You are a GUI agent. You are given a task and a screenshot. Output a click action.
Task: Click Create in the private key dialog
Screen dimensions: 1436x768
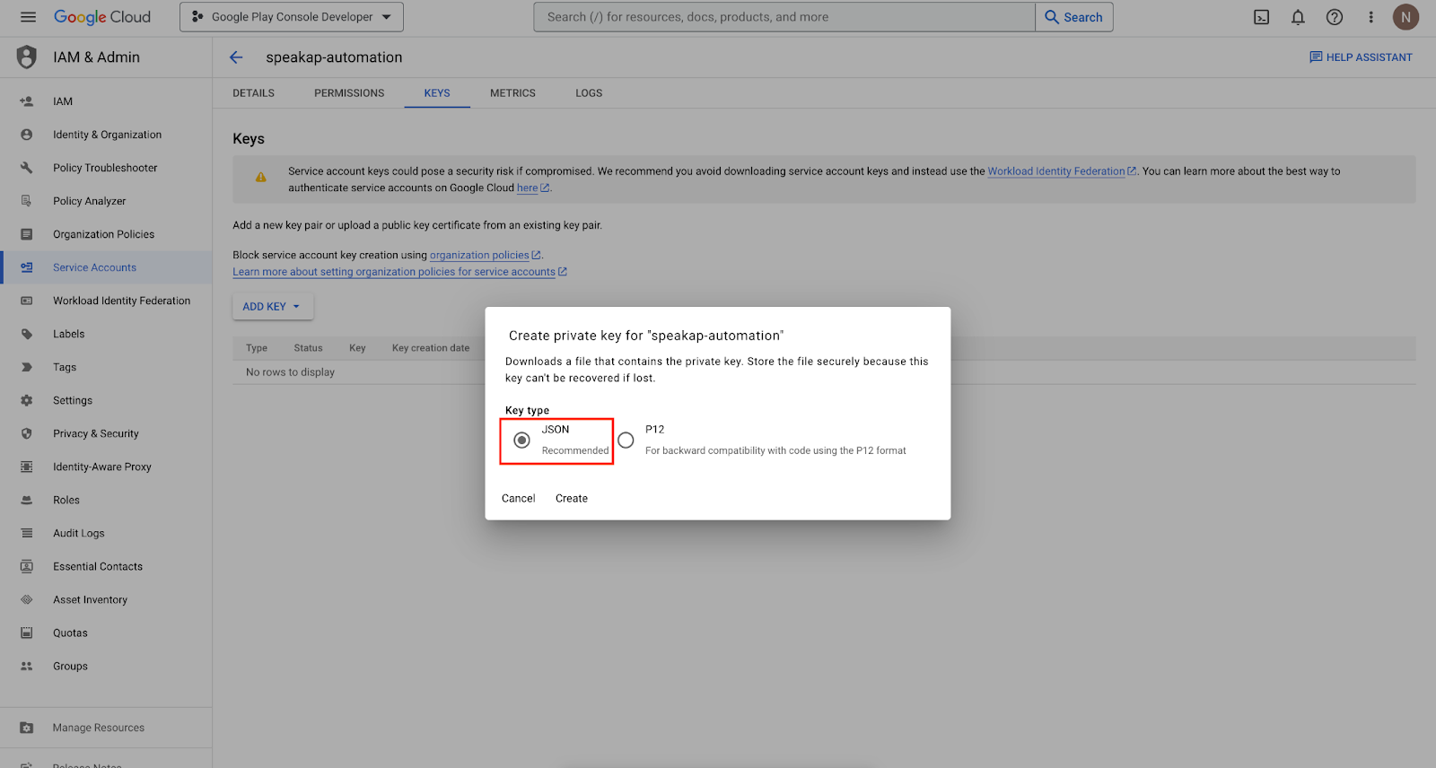pos(572,499)
